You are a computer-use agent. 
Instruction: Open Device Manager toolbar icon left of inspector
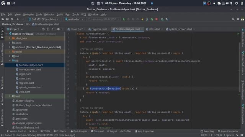162,19
